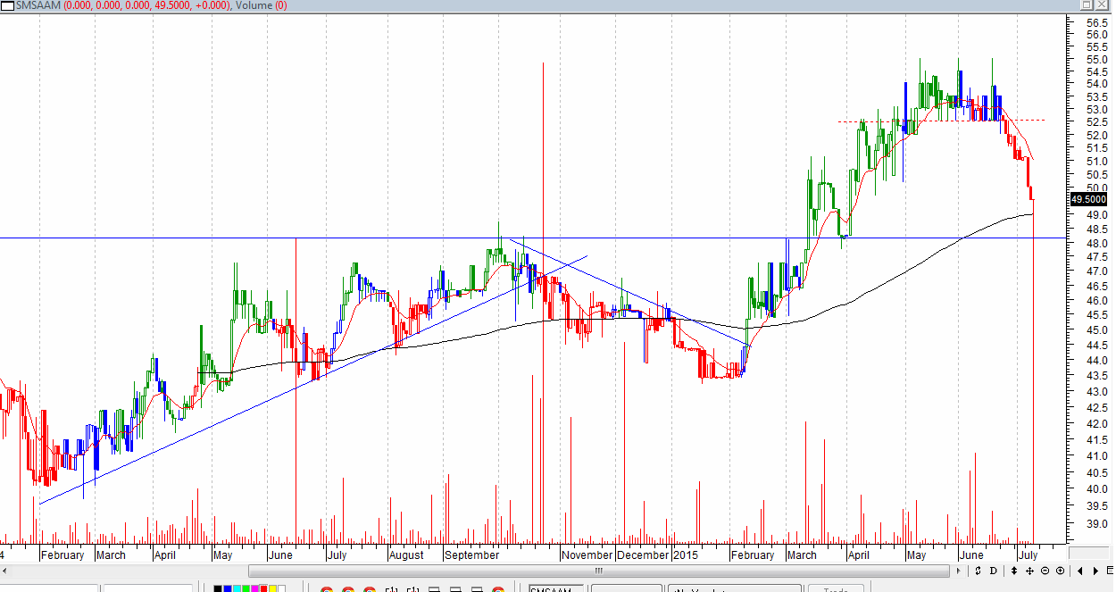This screenshot has height=592, width=1116.
Task: Pick the cyan color swatch
Action: [x=237, y=588]
